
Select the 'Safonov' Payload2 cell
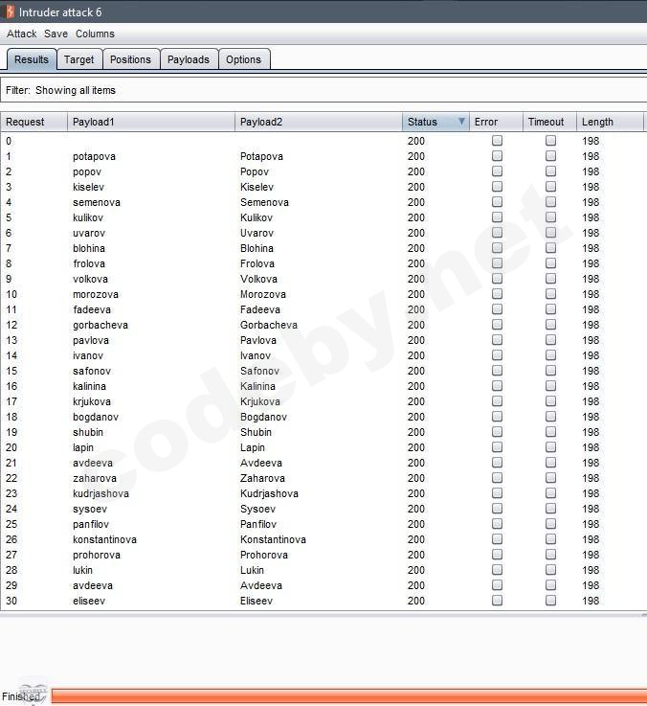point(259,371)
